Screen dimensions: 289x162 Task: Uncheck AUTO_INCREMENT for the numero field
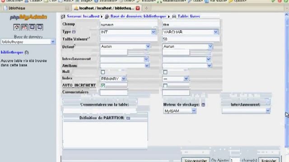coord(103,85)
